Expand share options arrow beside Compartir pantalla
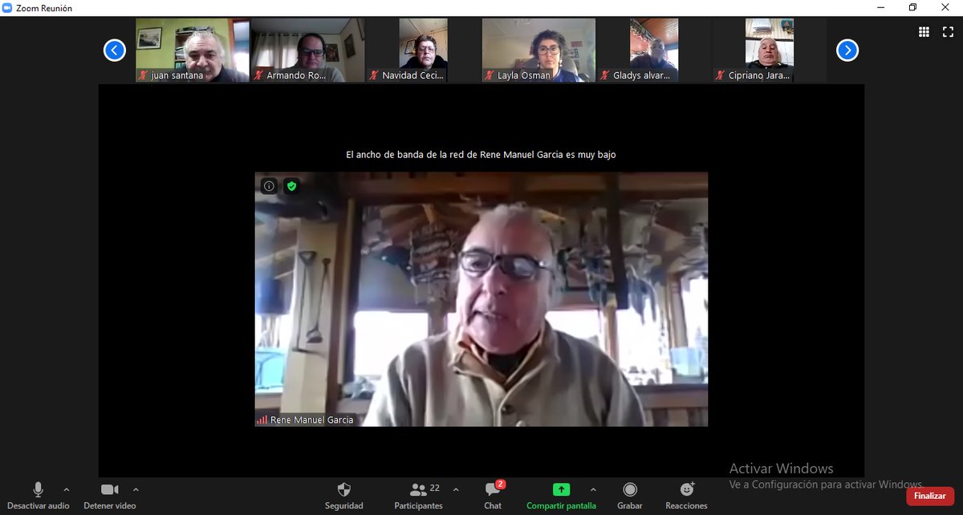This screenshot has width=963, height=515. pos(593,489)
